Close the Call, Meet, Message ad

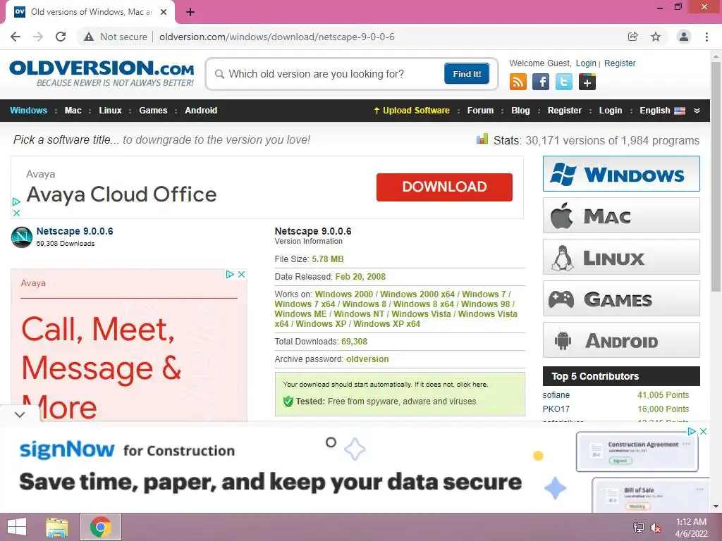tap(241, 274)
